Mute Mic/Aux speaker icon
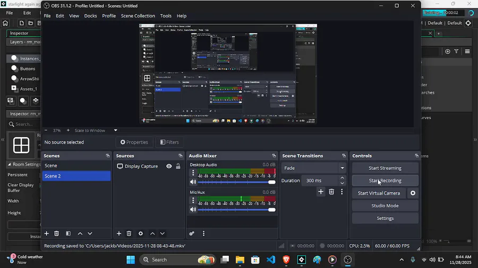The image size is (478, 268). [x=193, y=209]
